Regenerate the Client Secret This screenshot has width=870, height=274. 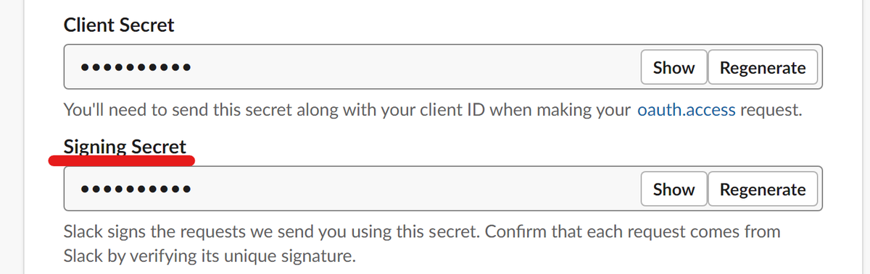coord(763,68)
